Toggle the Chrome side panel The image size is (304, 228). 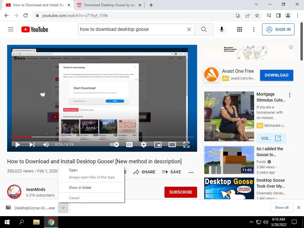click(278, 15)
